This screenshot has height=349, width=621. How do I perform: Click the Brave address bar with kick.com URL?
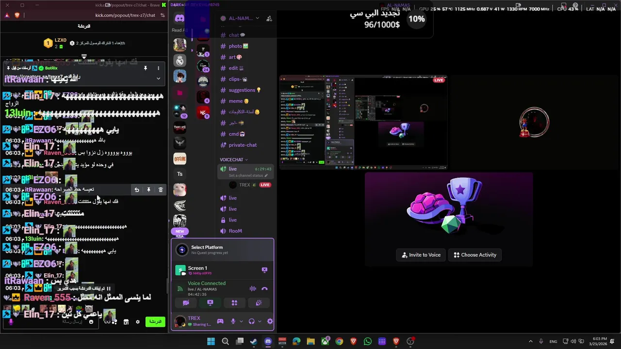[125, 15]
